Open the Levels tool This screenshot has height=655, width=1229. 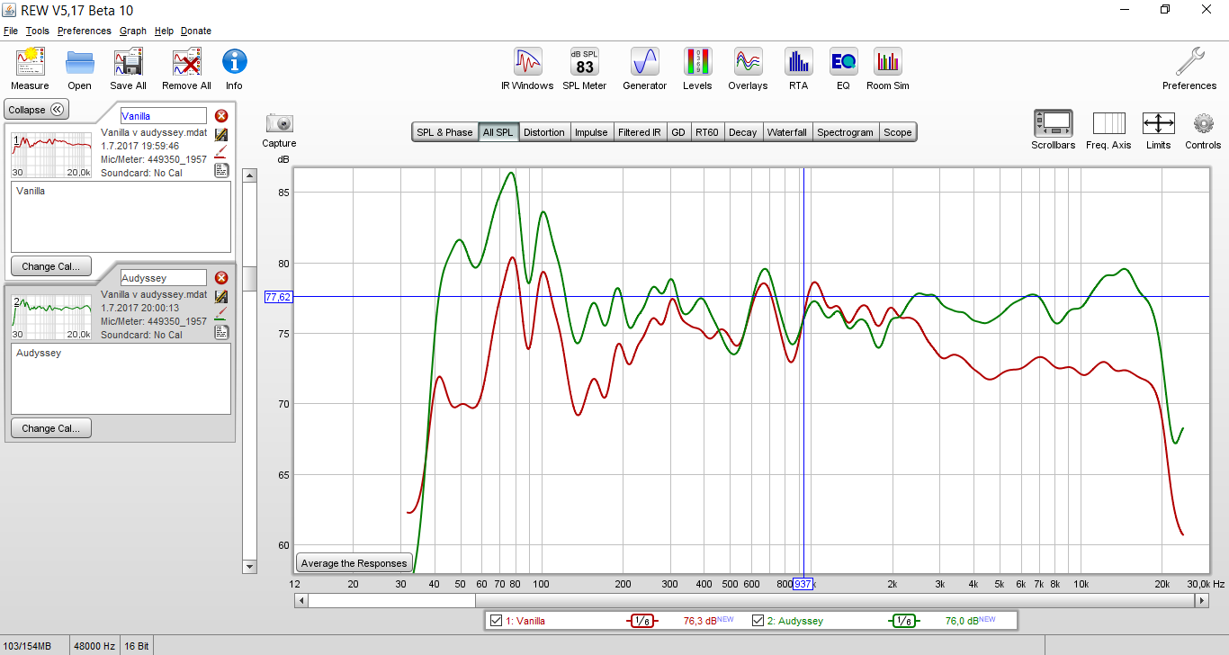click(x=697, y=62)
